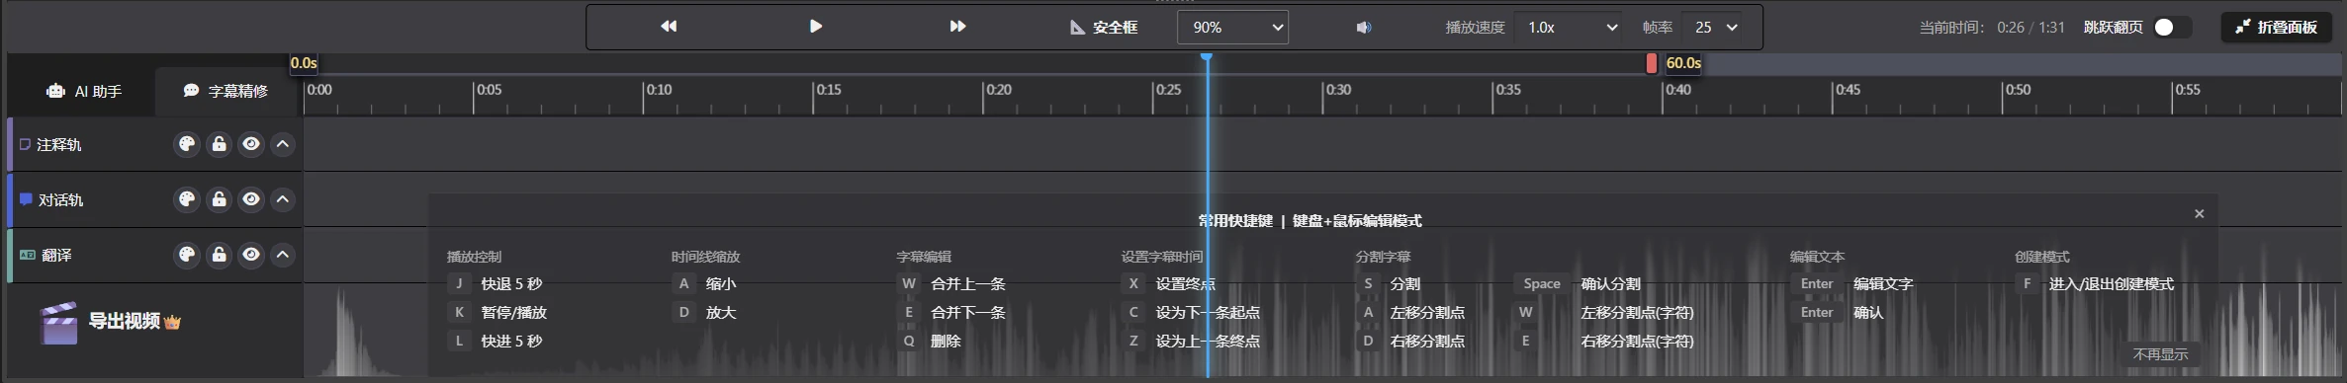Click the J key 快退 5 秒 hint
The height and width of the screenshot is (383, 2347).
pos(496,284)
